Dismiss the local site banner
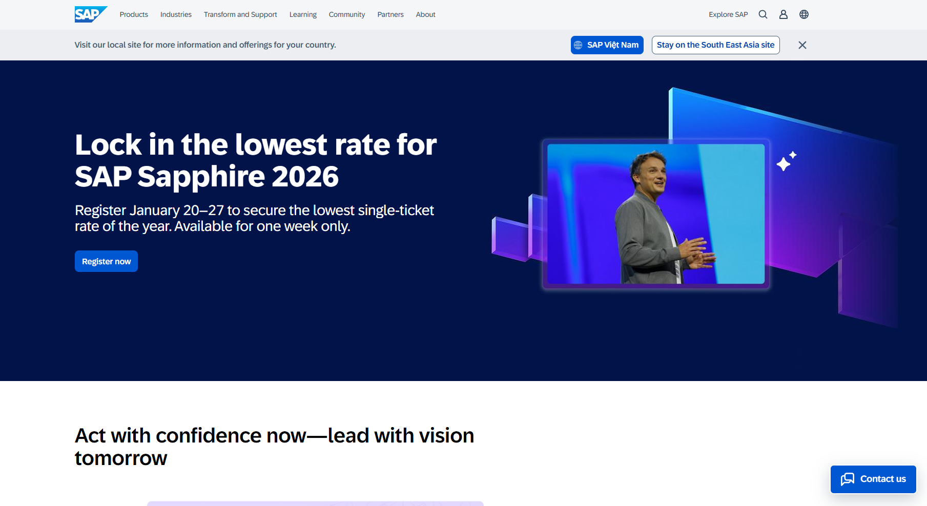Screen dimensions: 927x506 [802, 45]
